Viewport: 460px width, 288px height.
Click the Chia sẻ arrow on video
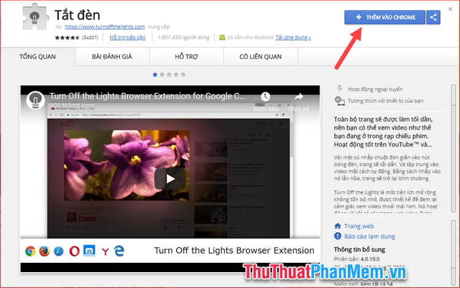tap(299, 96)
